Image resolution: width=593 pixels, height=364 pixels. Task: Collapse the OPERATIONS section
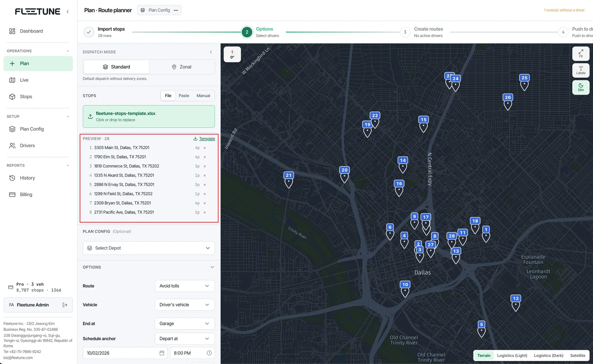coord(67,51)
